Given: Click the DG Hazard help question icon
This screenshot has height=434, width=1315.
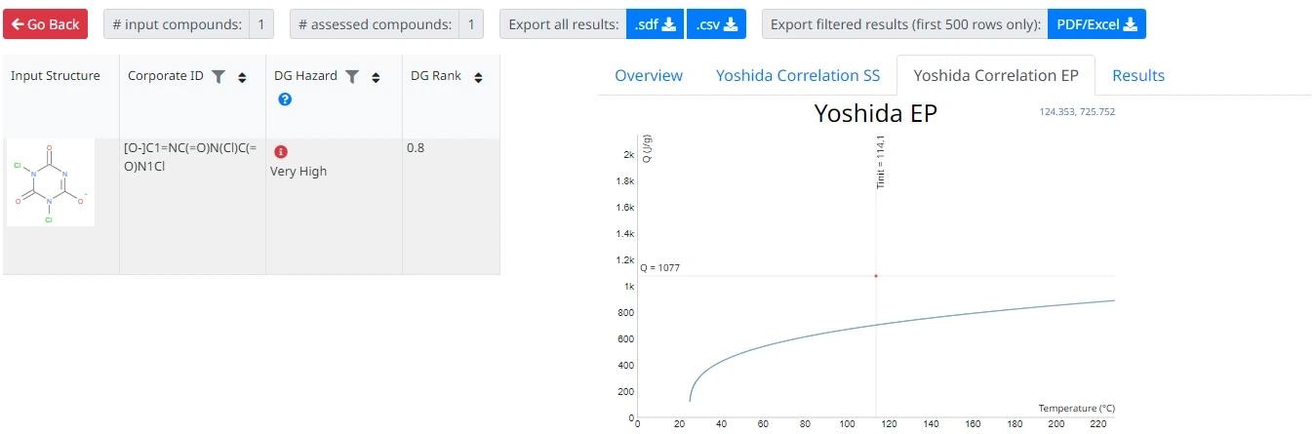Looking at the screenshot, I should point(285,99).
